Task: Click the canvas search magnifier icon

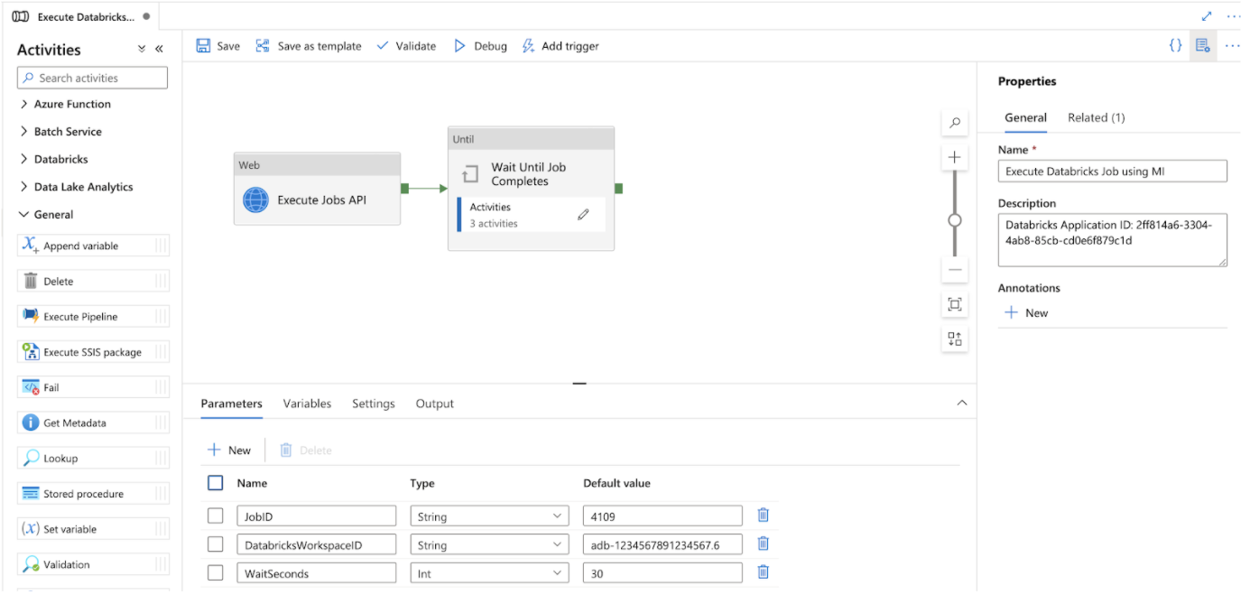Action: pos(955,123)
